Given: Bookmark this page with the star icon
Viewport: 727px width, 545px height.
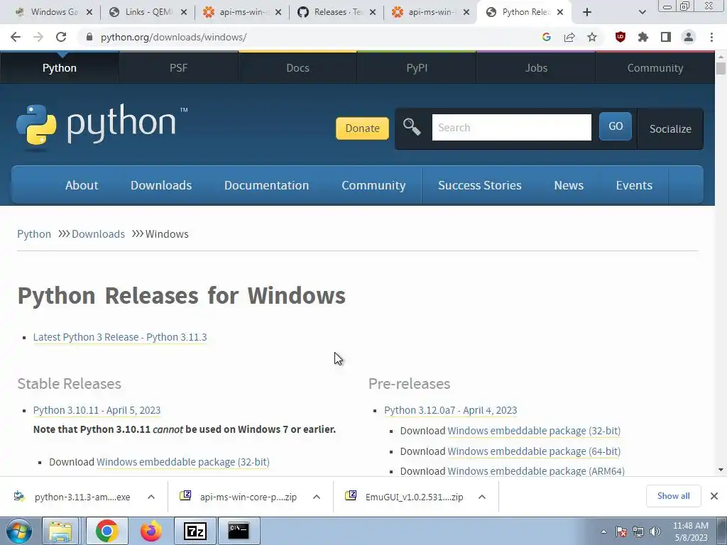Looking at the screenshot, I should 592,37.
